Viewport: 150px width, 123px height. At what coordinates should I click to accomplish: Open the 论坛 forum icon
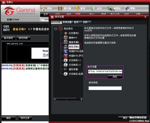93,8
